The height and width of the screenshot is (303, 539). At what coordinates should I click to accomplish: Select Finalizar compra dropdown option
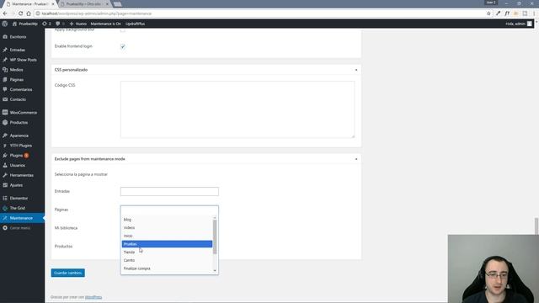167,268
